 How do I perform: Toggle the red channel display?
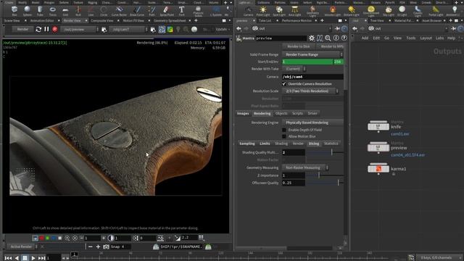point(42,238)
